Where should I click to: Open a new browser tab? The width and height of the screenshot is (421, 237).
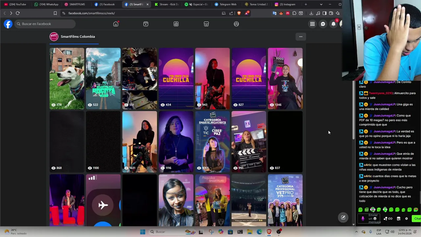click(x=306, y=4)
